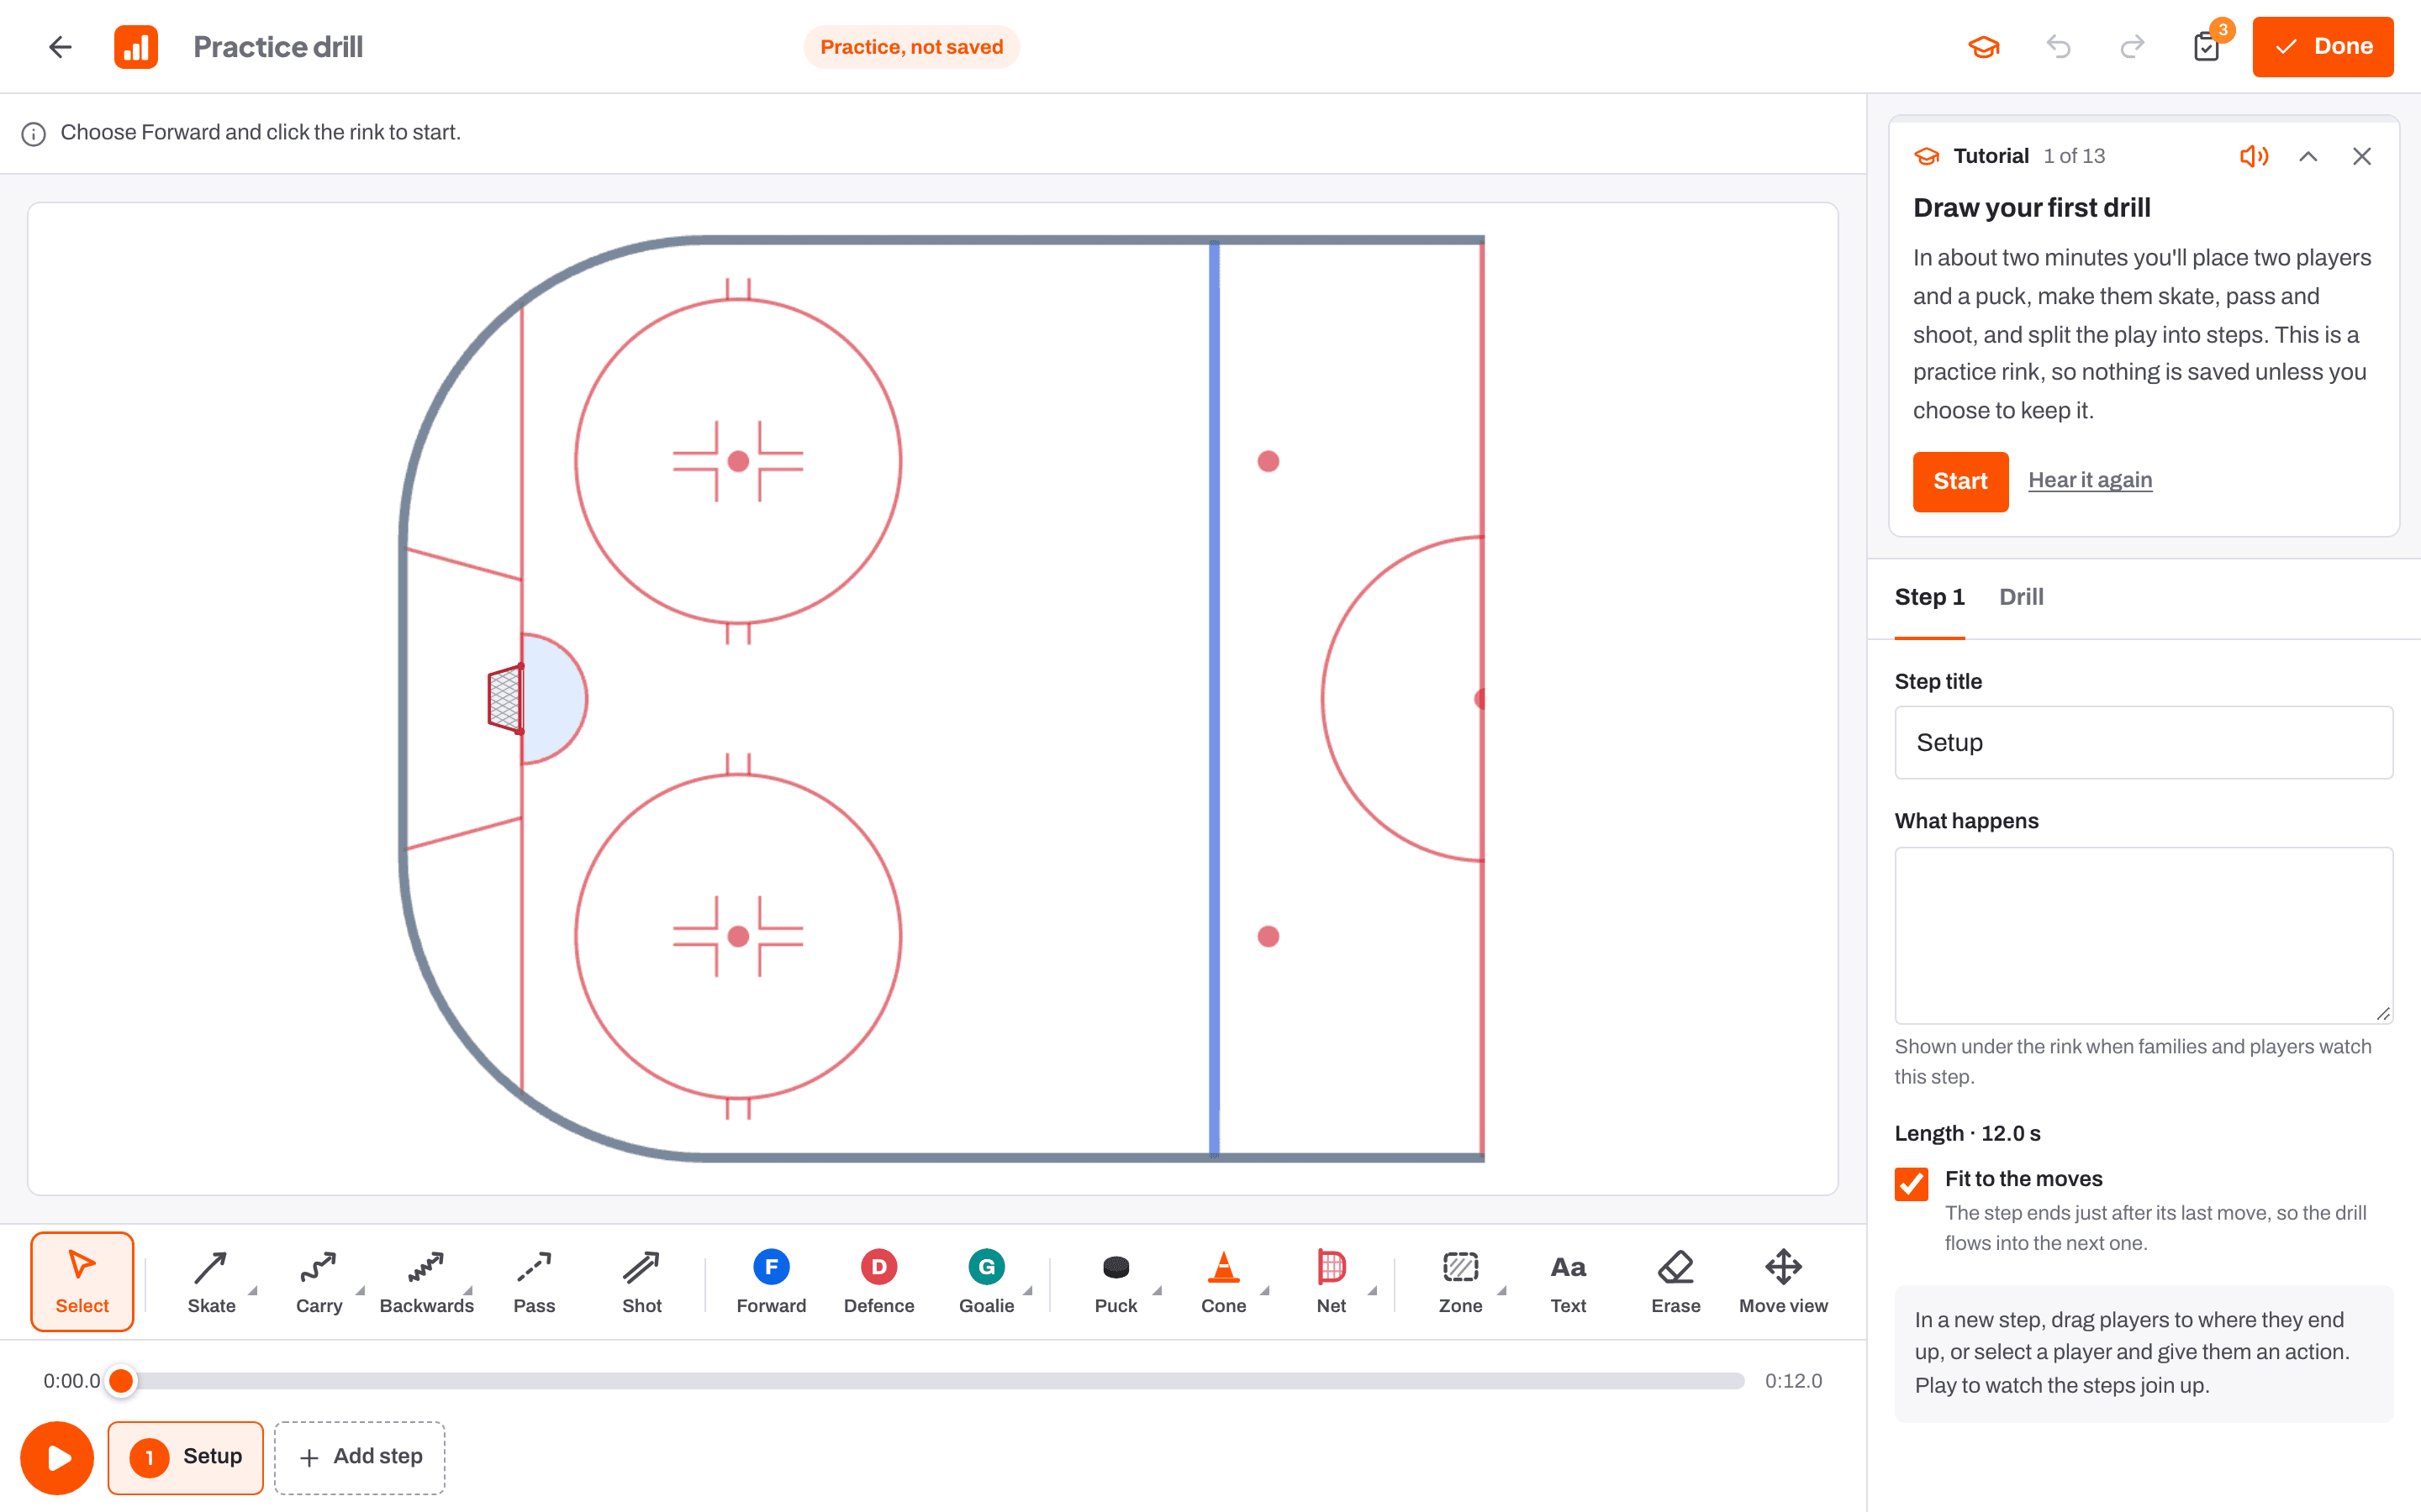Select the Cone tool
This screenshot has width=2421, height=1512.
click(1222, 1281)
